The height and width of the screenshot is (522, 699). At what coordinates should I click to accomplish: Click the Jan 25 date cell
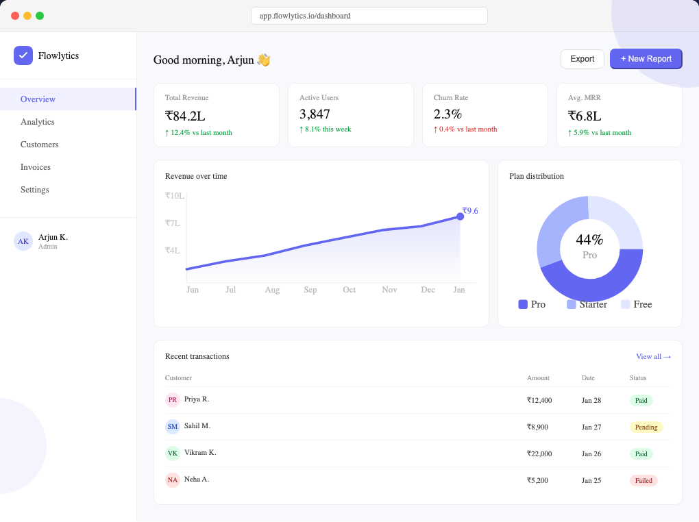[591, 480]
